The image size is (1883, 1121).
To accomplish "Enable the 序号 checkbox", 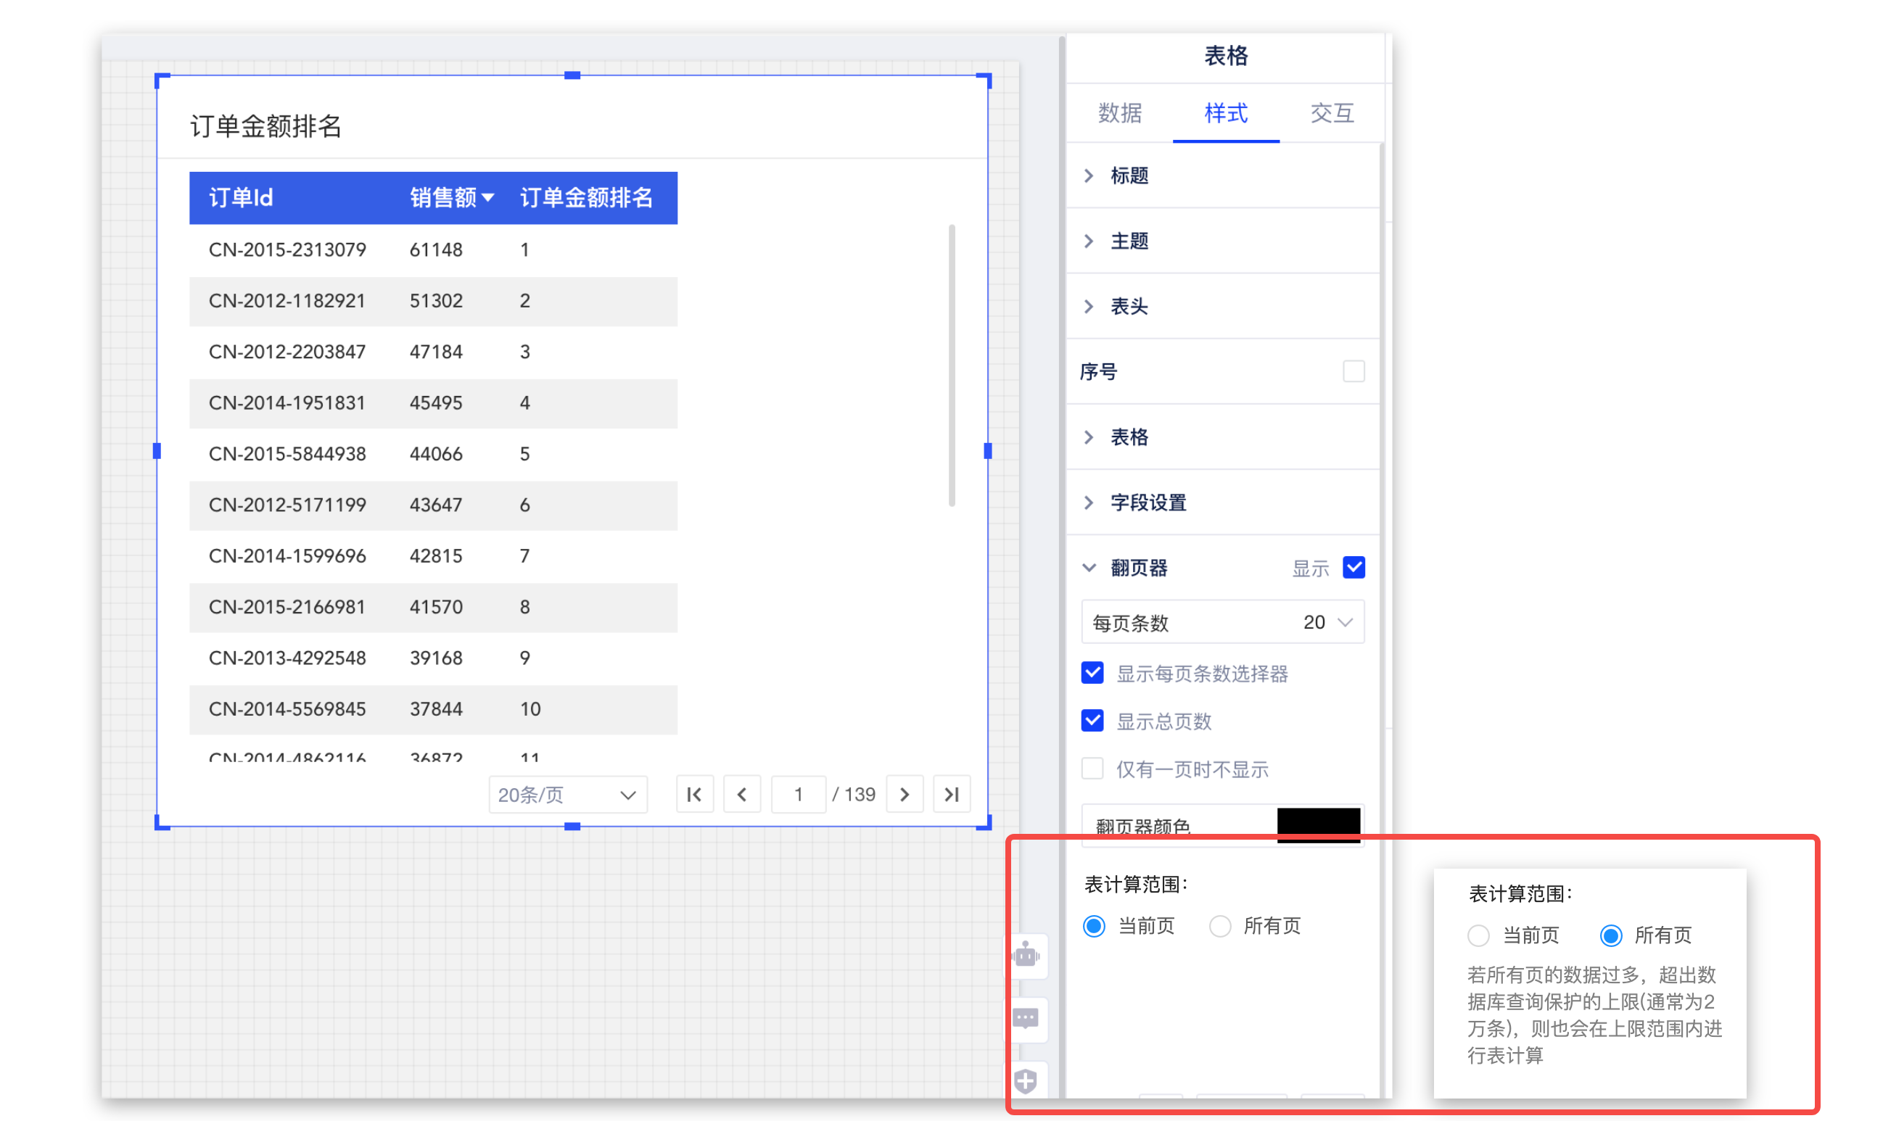I will tap(1353, 372).
